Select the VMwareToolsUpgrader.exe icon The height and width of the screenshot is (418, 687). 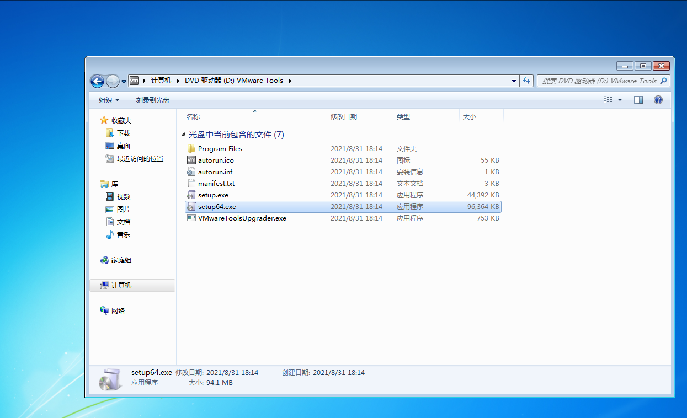(191, 218)
